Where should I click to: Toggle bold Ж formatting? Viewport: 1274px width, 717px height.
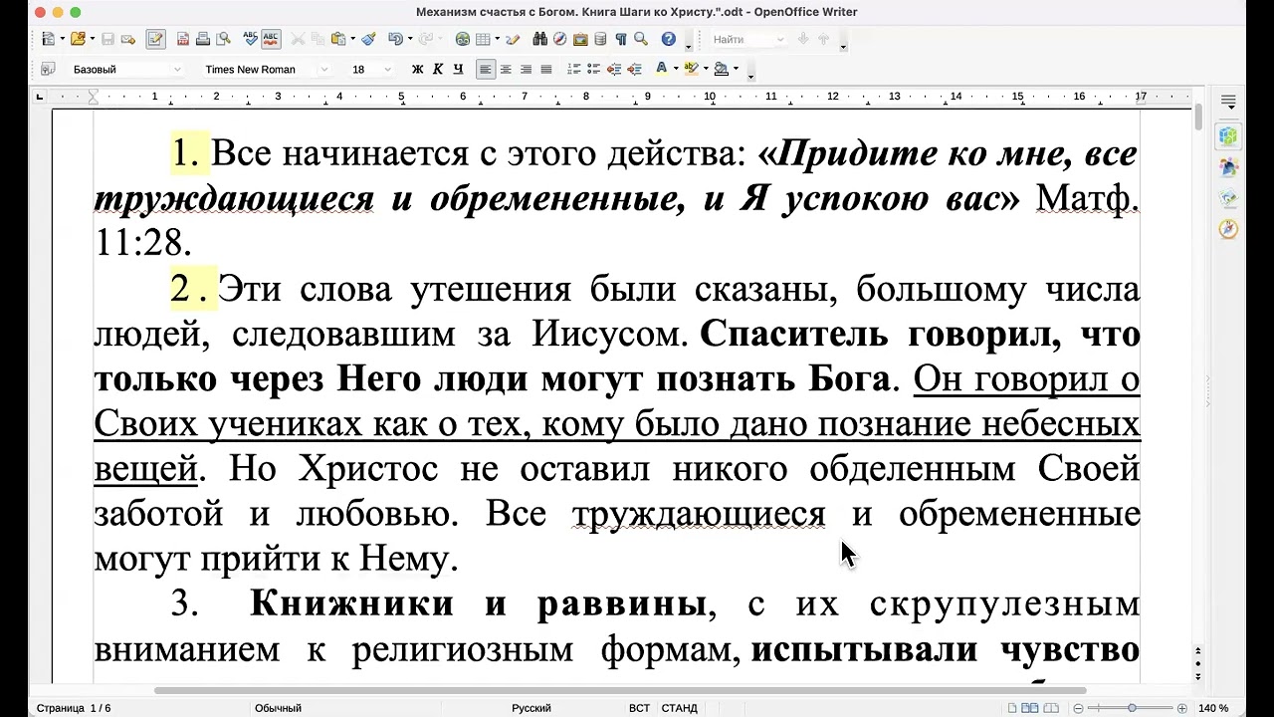click(417, 69)
